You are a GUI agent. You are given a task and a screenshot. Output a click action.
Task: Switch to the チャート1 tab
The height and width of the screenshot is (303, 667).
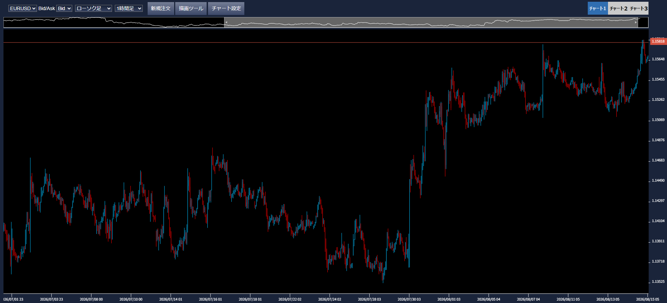point(598,8)
